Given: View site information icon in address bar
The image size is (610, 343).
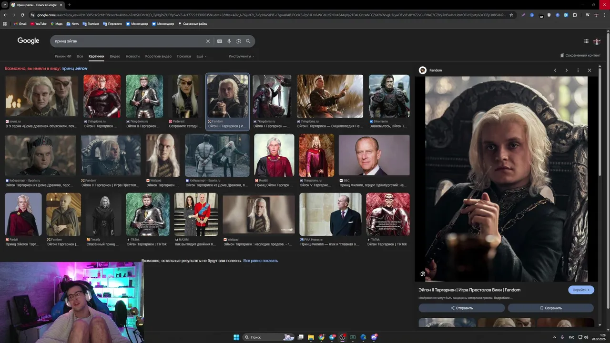Looking at the screenshot, I should (x=33, y=15).
